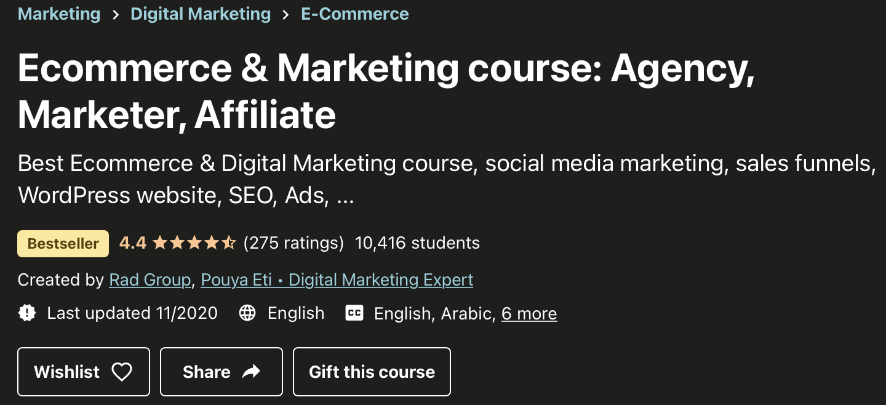The height and width of the screenshot is (405, 886).
Task: Click the 275 ratings count
Action: (293, 243)
